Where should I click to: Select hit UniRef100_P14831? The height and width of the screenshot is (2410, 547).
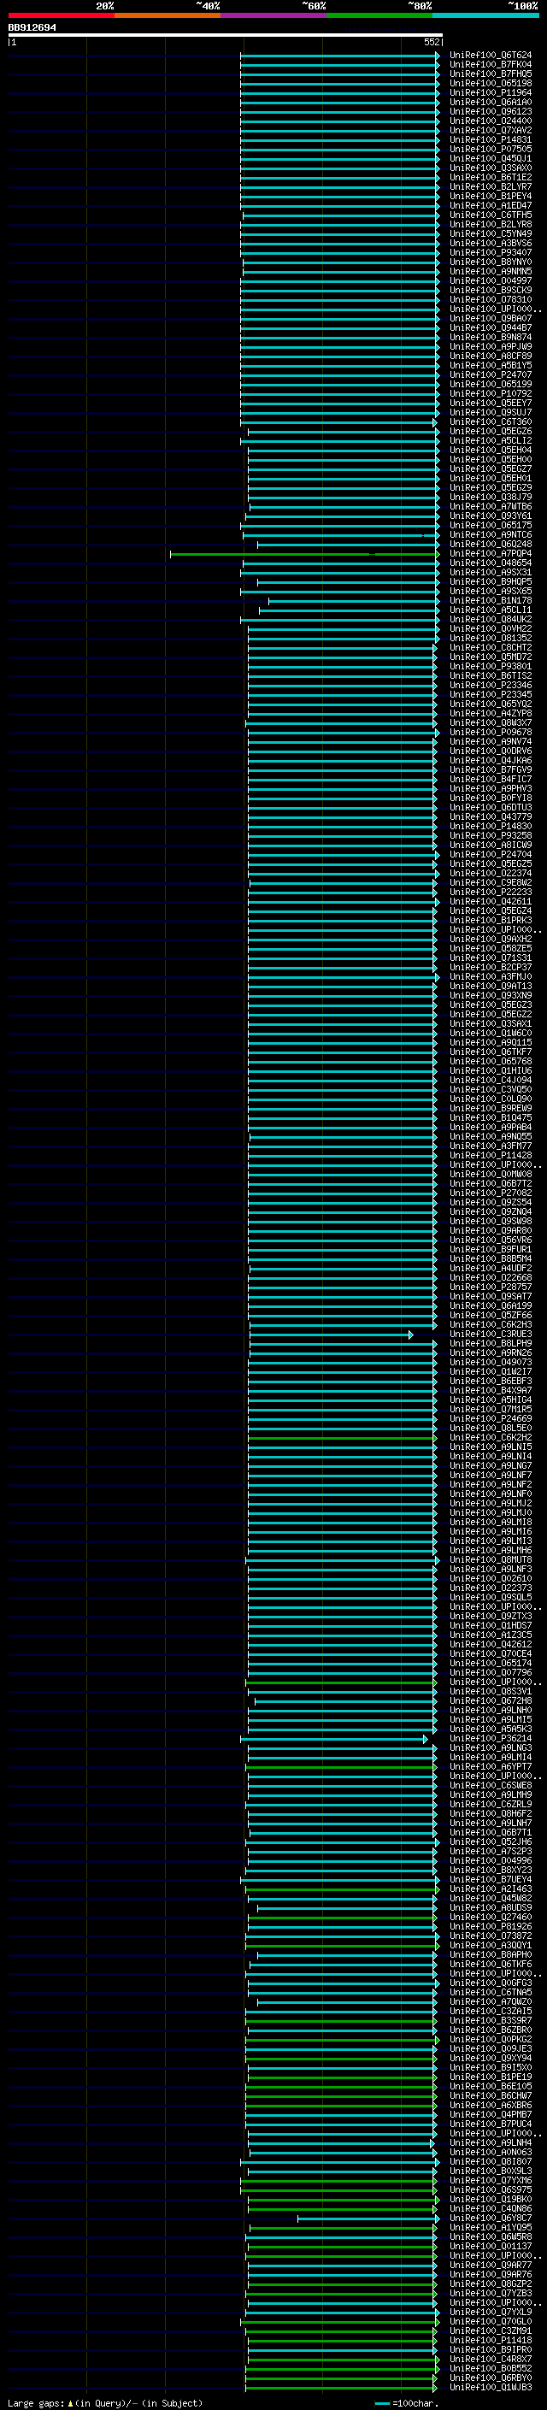pyautogui.click(x=490, y=139)
